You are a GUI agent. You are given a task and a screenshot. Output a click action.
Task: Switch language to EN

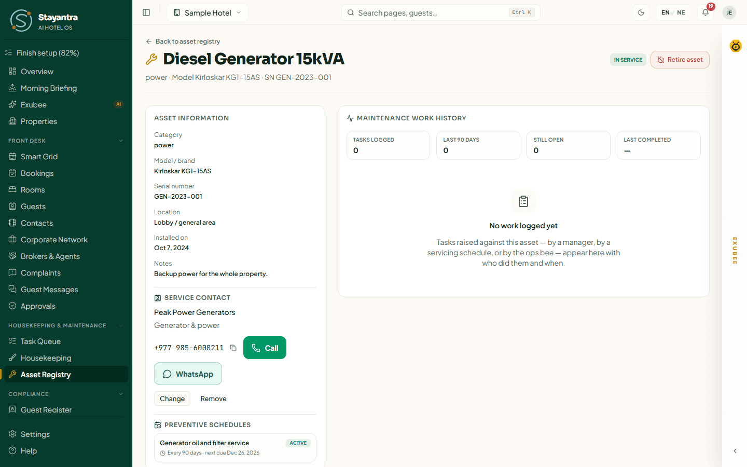click(666, 12)
